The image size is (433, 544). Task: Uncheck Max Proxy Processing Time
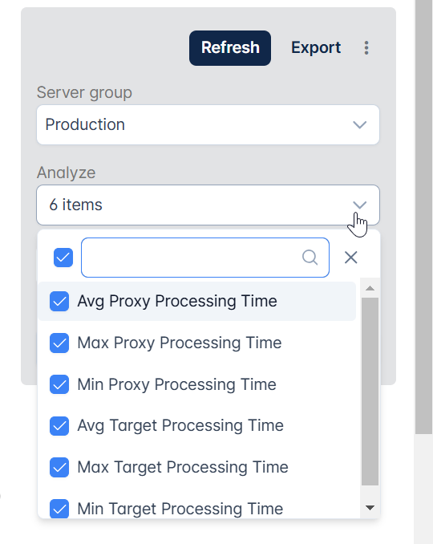[x=59, y=343]
